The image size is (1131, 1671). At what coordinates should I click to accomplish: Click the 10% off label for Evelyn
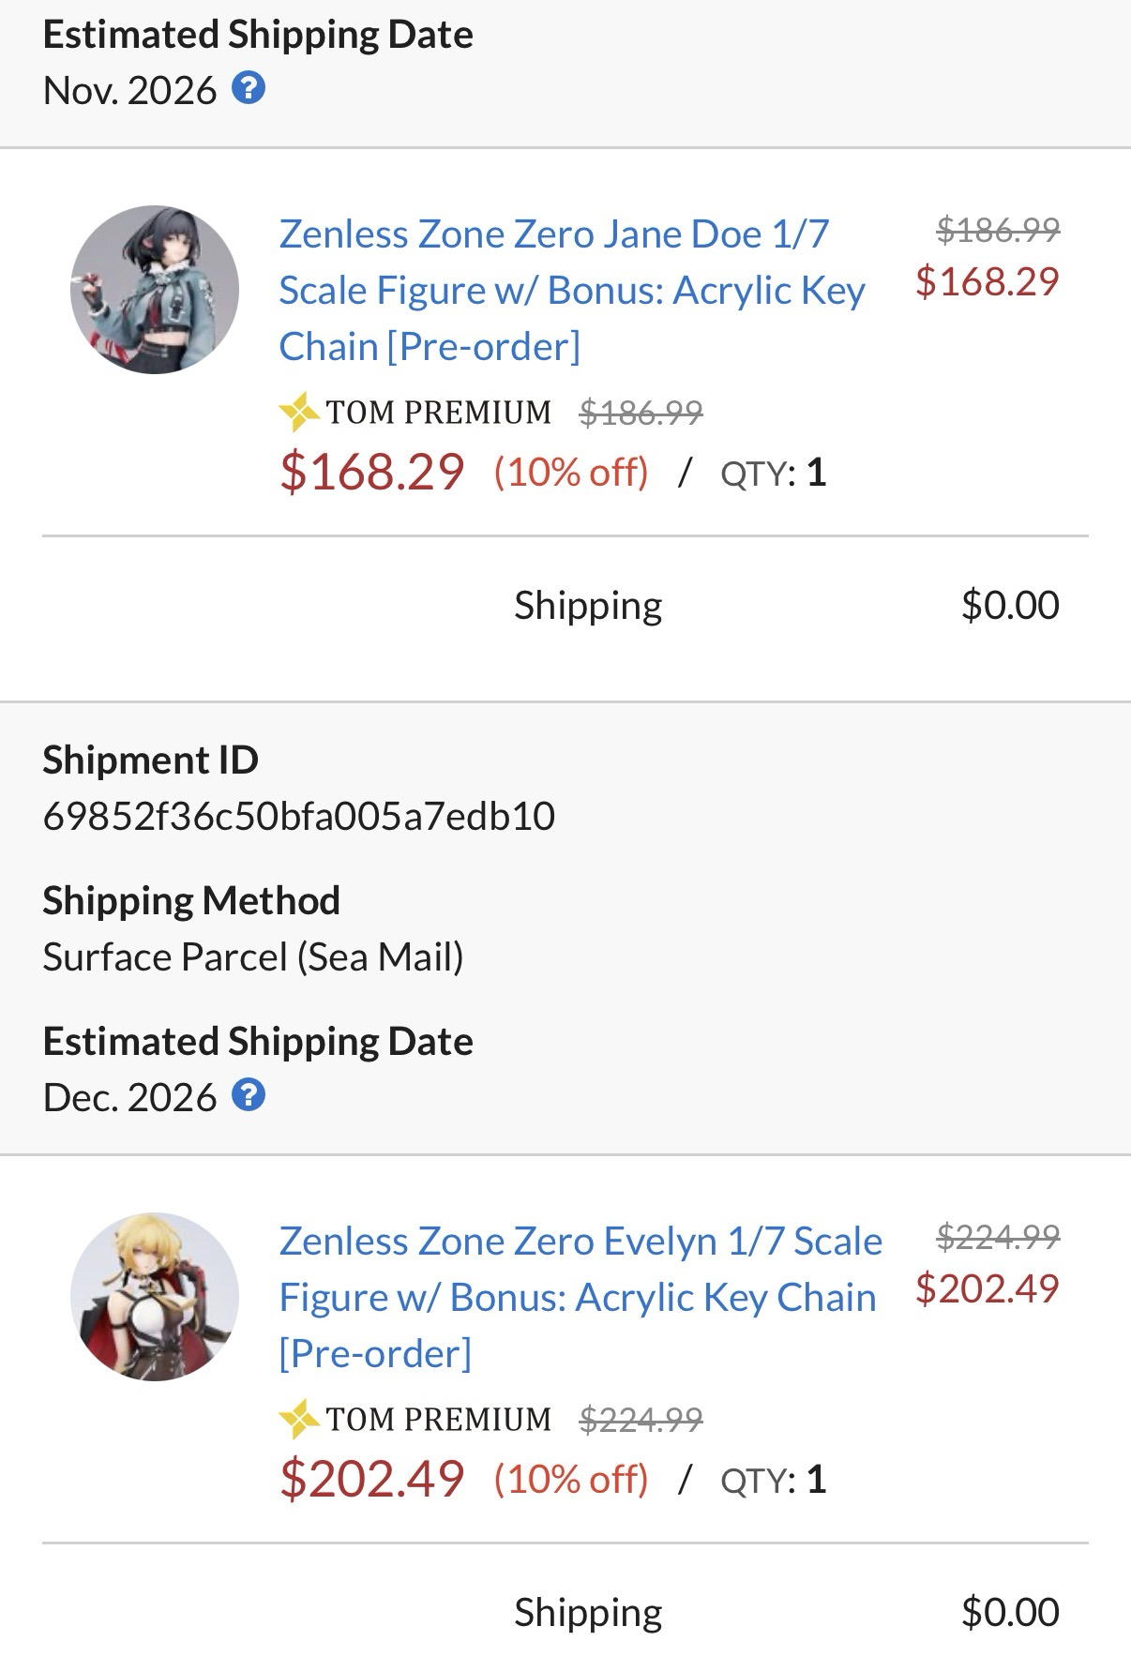(571, 1480)
